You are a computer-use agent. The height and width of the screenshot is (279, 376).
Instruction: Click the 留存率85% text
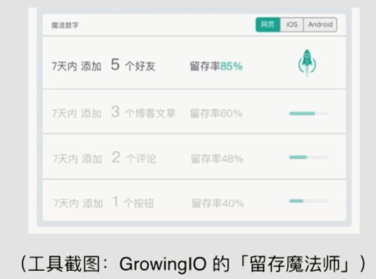pos(216,66)
